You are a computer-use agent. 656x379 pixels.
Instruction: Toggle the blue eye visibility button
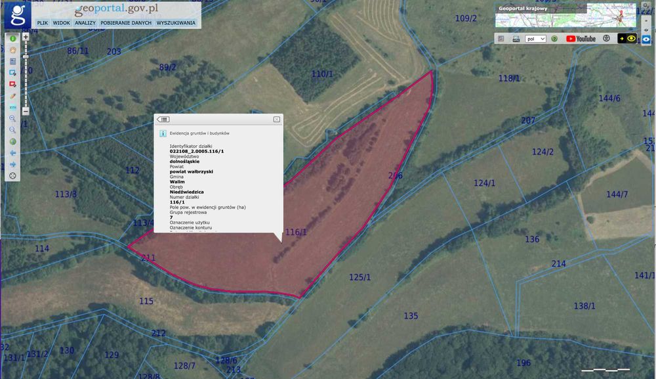coord(646,39)
